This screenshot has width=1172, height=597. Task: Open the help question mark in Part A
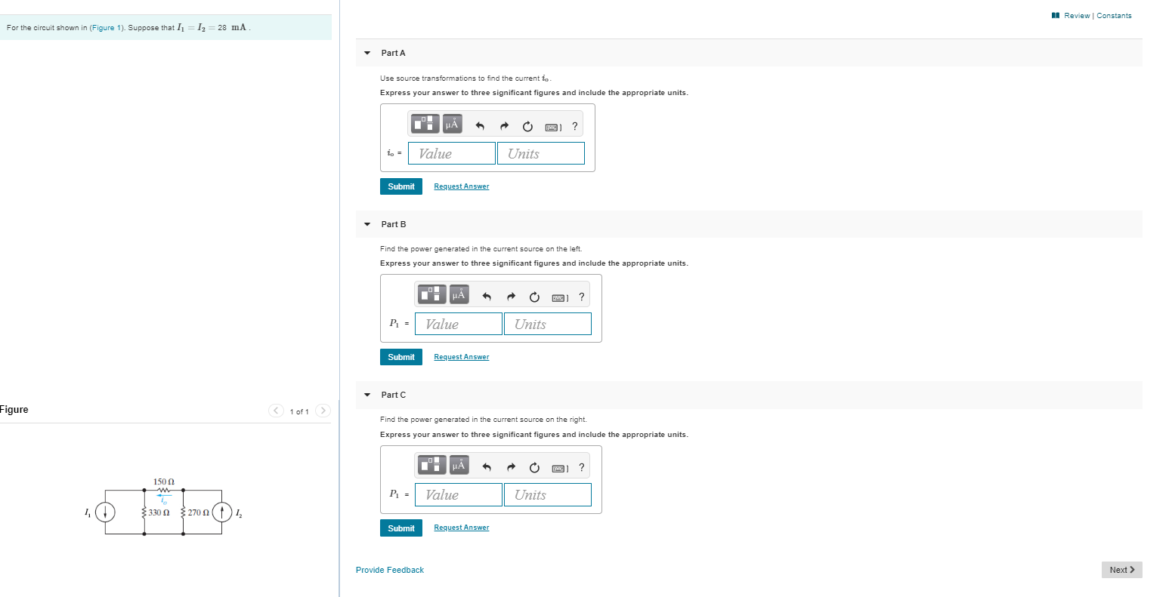pyautogui.click(x=575, y=126)
